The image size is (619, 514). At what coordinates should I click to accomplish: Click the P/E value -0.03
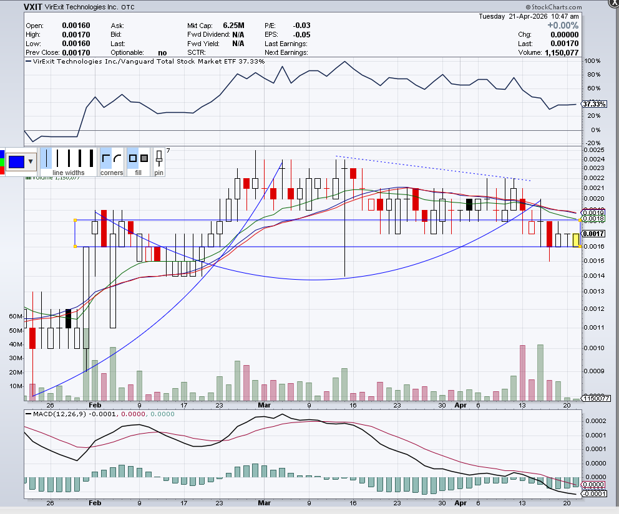point(301,26)
